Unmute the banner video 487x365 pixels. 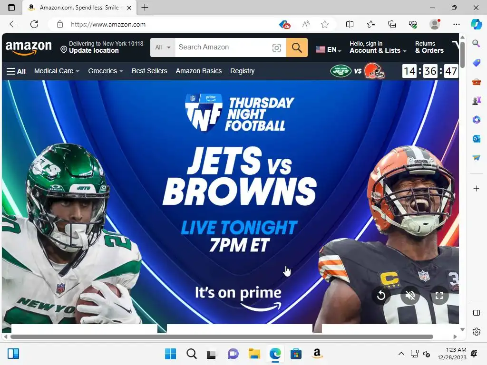410,296
